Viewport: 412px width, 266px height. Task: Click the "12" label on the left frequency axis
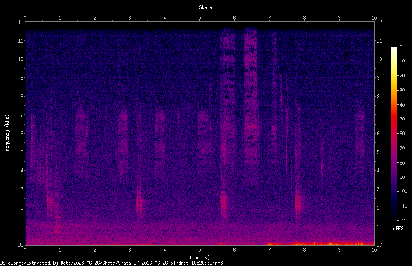point(21,22)
